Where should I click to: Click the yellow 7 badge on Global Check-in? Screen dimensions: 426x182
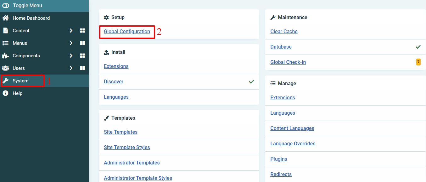click(x=418, y=62)
